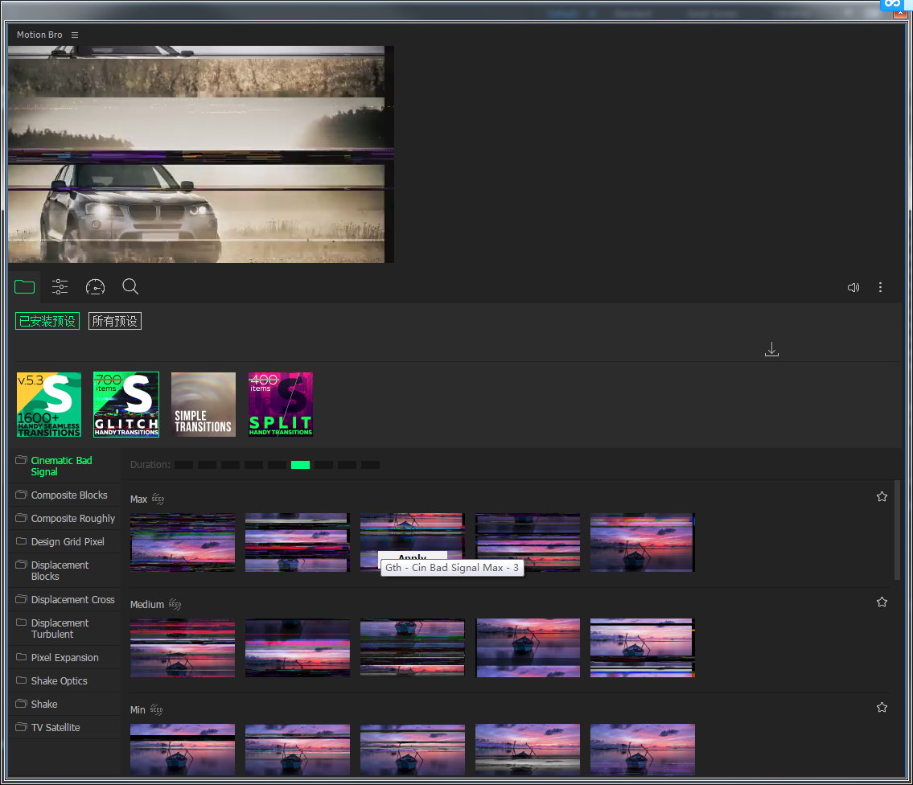The height and width of the screenshot is (785, 913).
Task: Select the Glitch Handy Transitions pack
Action: 126,405
